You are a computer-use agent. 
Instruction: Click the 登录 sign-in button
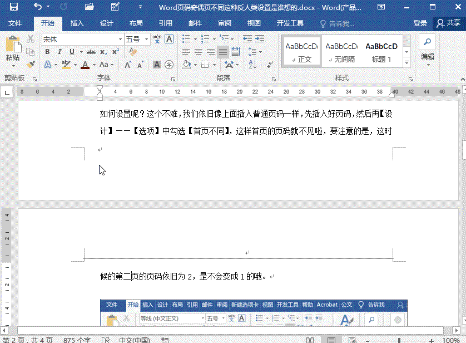click(420, 23)
